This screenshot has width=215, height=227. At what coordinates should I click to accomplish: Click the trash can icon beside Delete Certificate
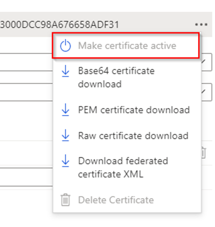pos(65,200)
